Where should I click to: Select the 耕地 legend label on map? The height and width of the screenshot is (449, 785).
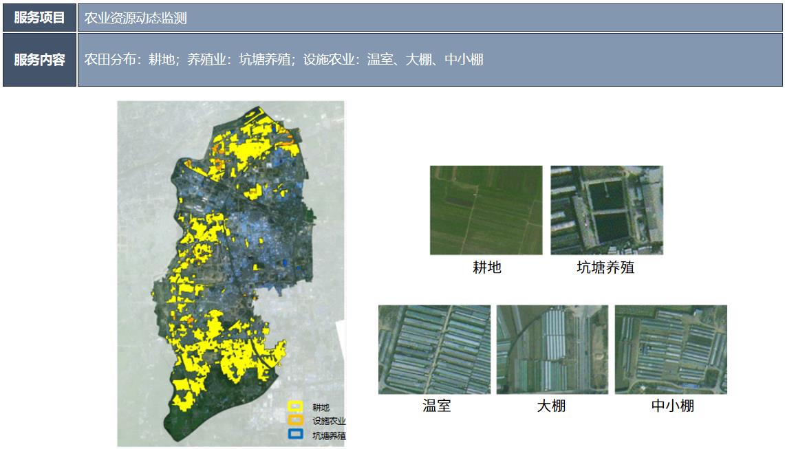point(321,408)
